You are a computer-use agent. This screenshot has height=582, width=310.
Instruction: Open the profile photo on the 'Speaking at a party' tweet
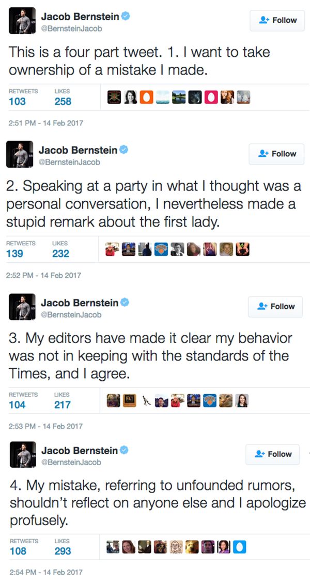[x=21, y=154]
